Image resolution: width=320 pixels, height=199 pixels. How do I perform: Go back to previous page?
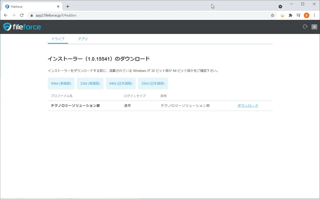click(6, 15)
